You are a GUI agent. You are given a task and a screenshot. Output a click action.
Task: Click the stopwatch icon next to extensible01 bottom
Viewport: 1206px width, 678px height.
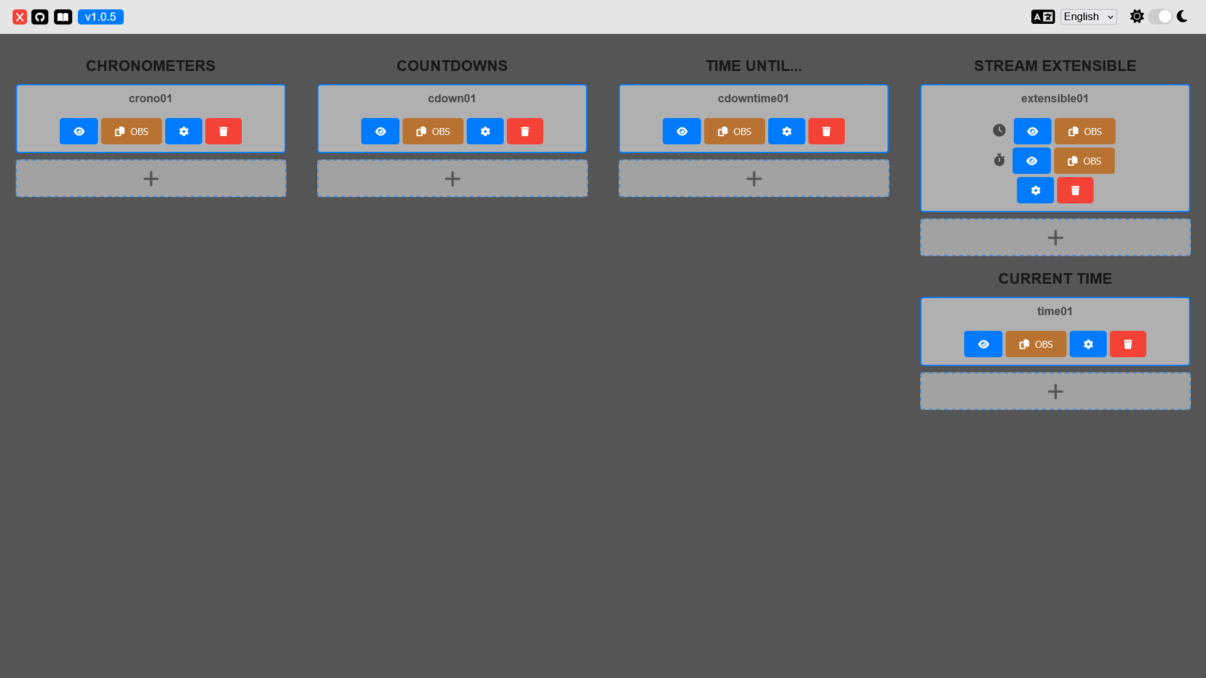(999, 161)
